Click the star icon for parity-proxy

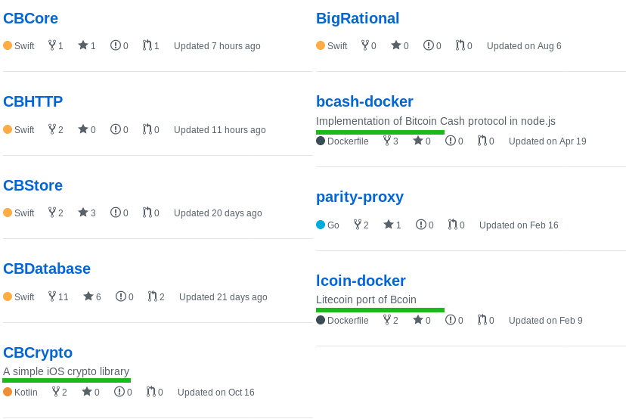(x=388, y=225)
